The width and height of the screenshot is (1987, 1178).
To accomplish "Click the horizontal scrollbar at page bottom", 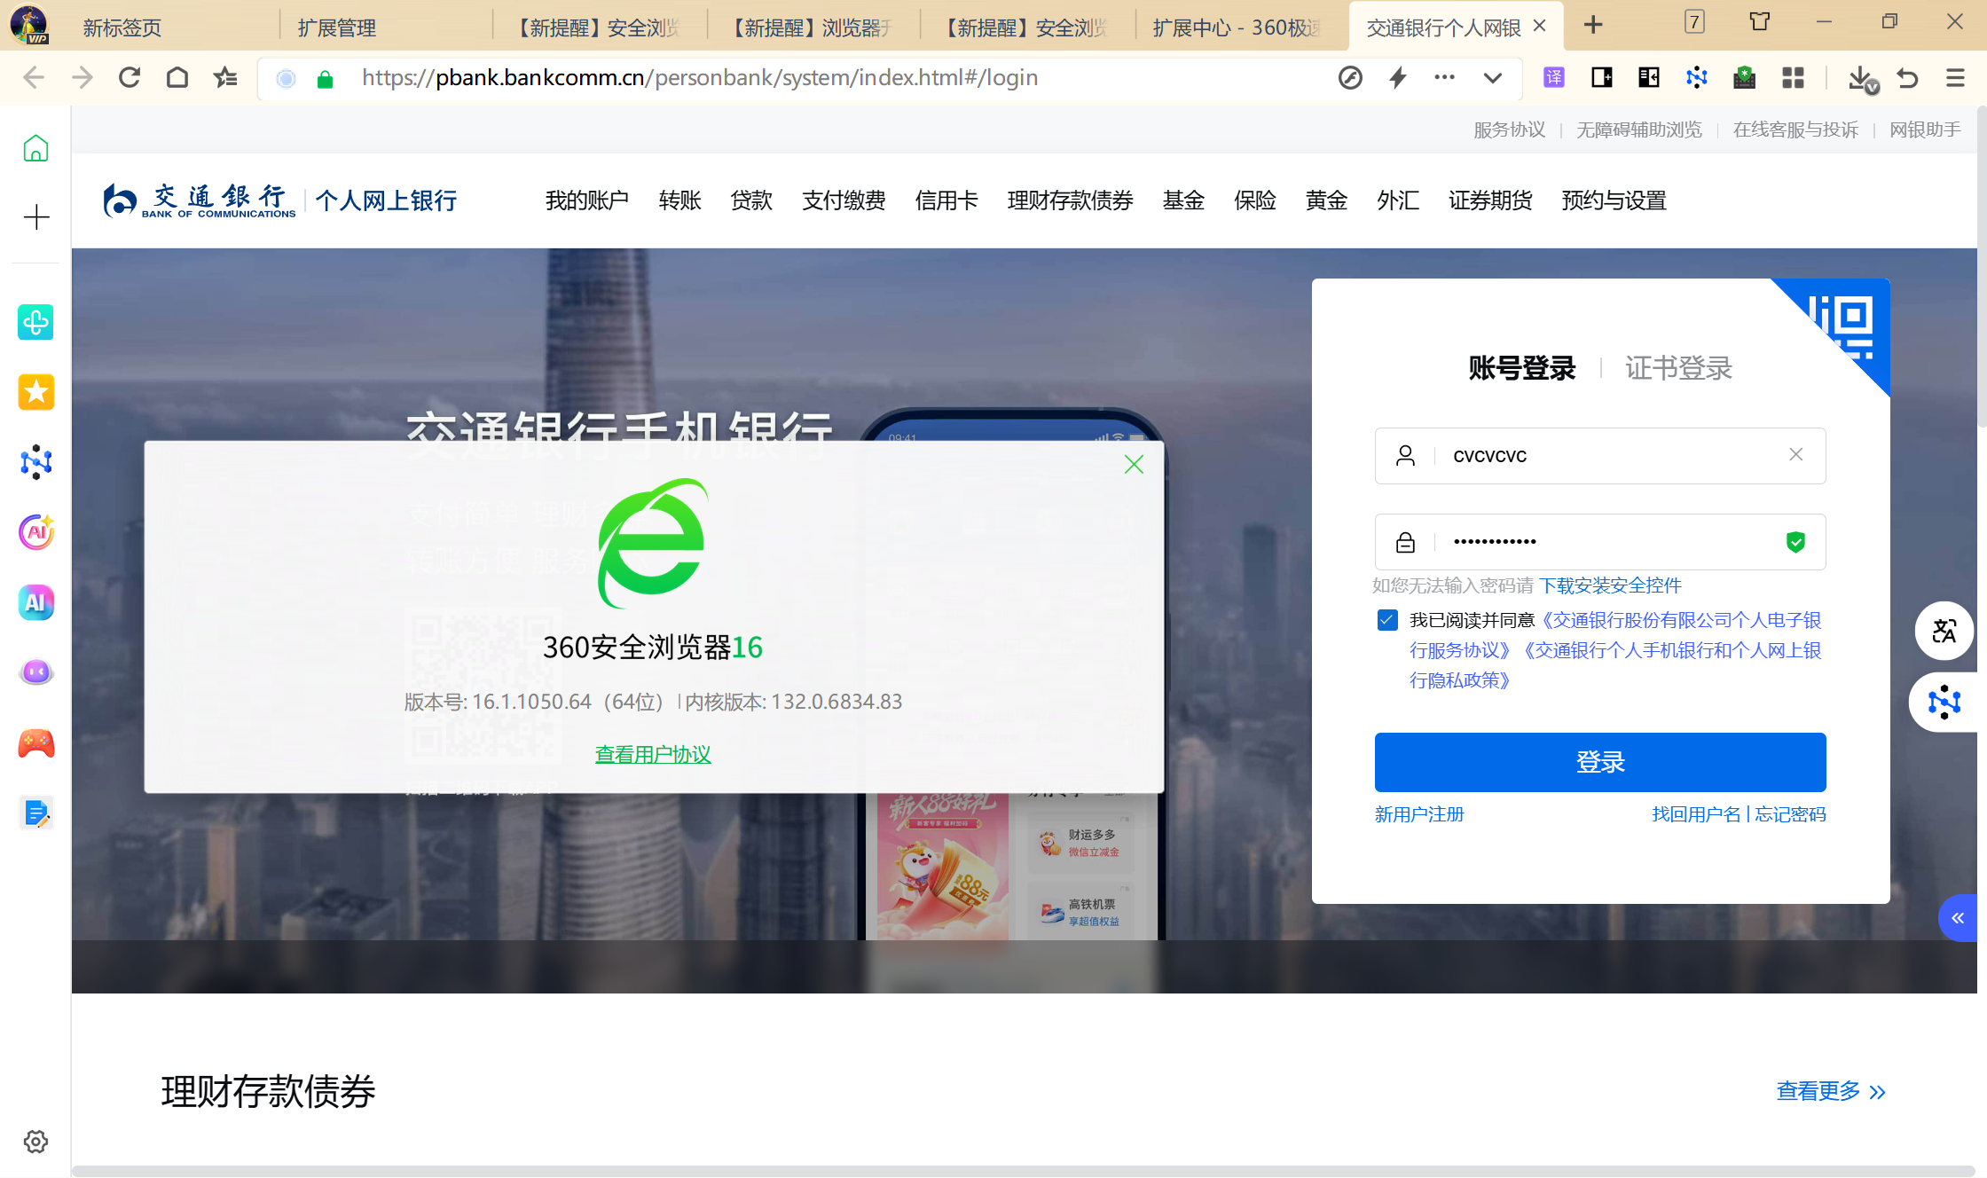I will tap(1023, 1171).
